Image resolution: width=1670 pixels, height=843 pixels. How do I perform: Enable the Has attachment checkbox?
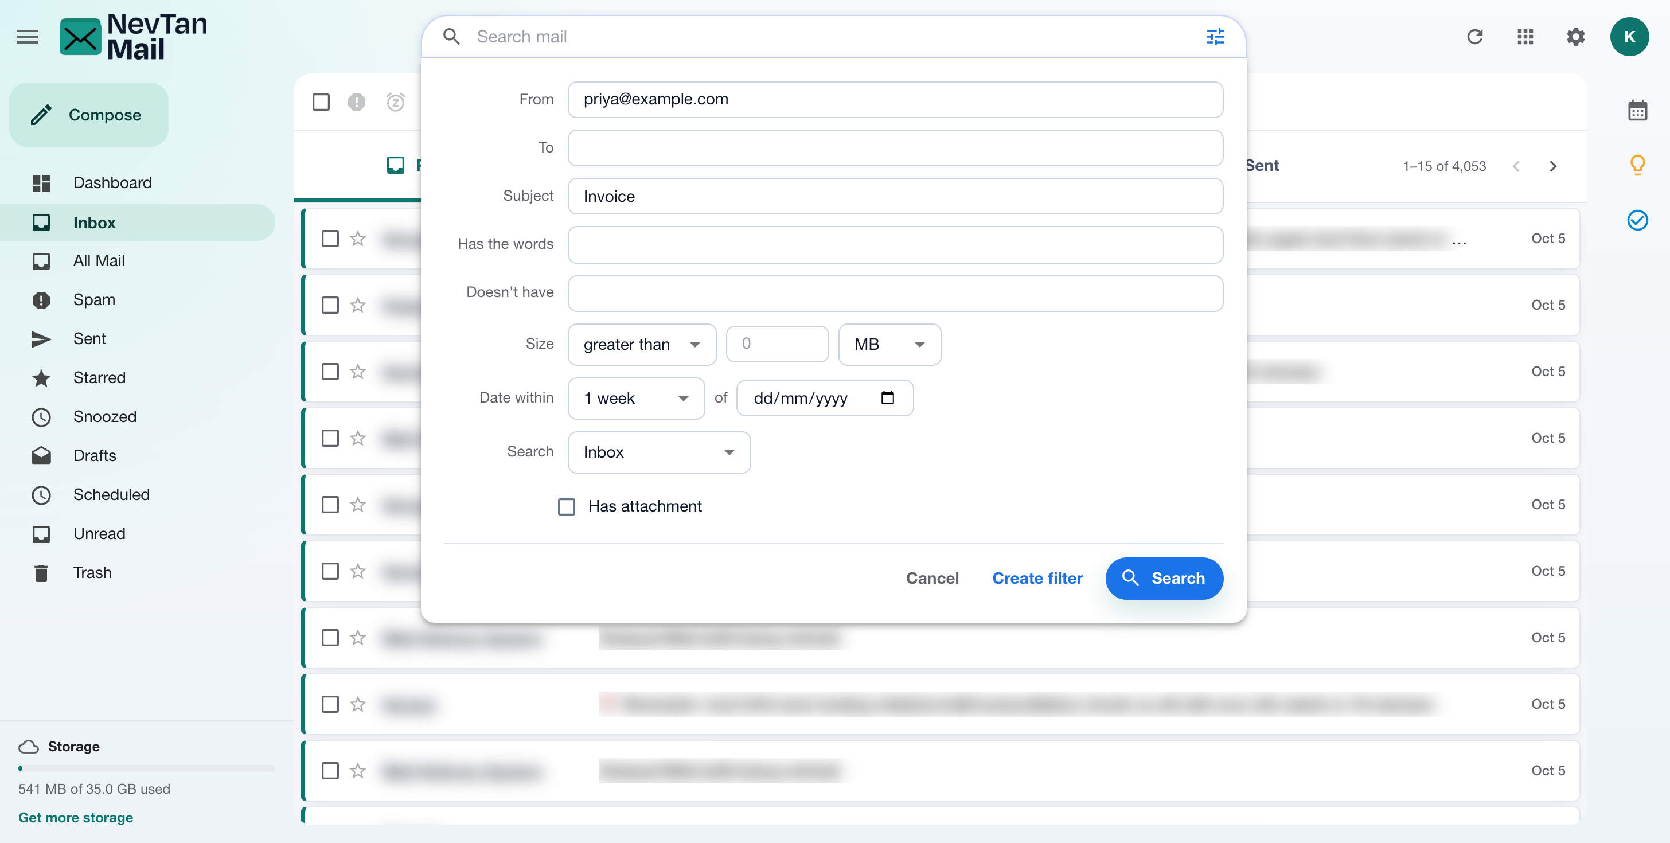coord(567,506)
